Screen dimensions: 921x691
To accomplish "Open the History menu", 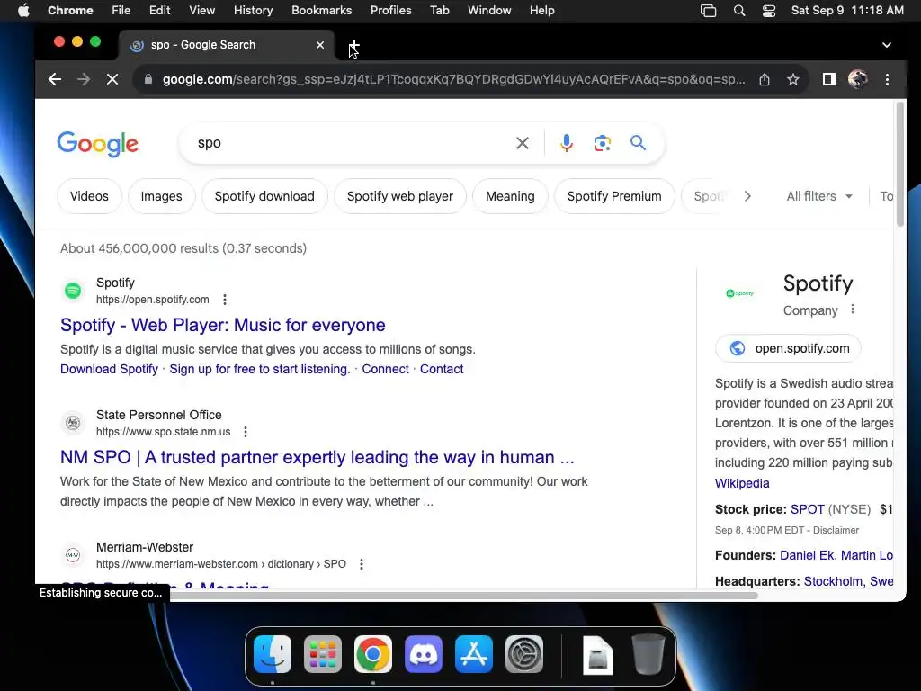I will (x=253, y=11).
